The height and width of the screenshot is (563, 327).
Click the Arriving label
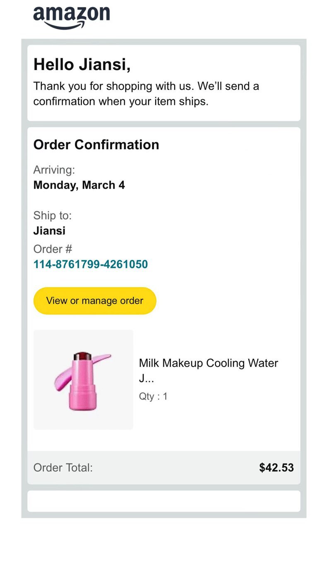click(x=54, y=170)
